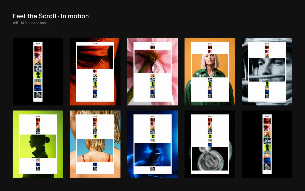
Task: Click "Scroll" heading in the glass orb frame
Action: 210,116
